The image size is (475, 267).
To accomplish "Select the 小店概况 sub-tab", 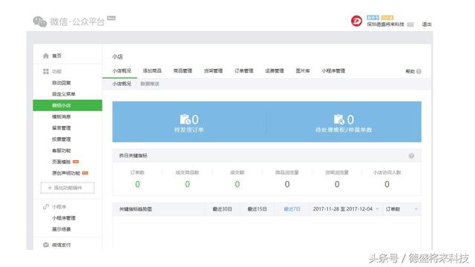I will (x=122, y=84).
